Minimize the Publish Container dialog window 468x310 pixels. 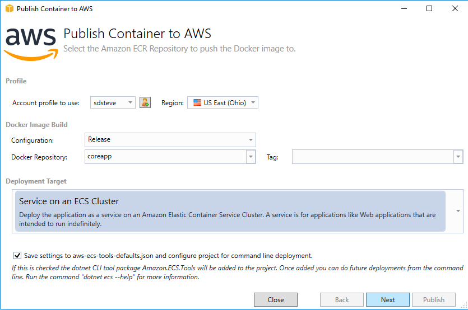tap(404, 8)
